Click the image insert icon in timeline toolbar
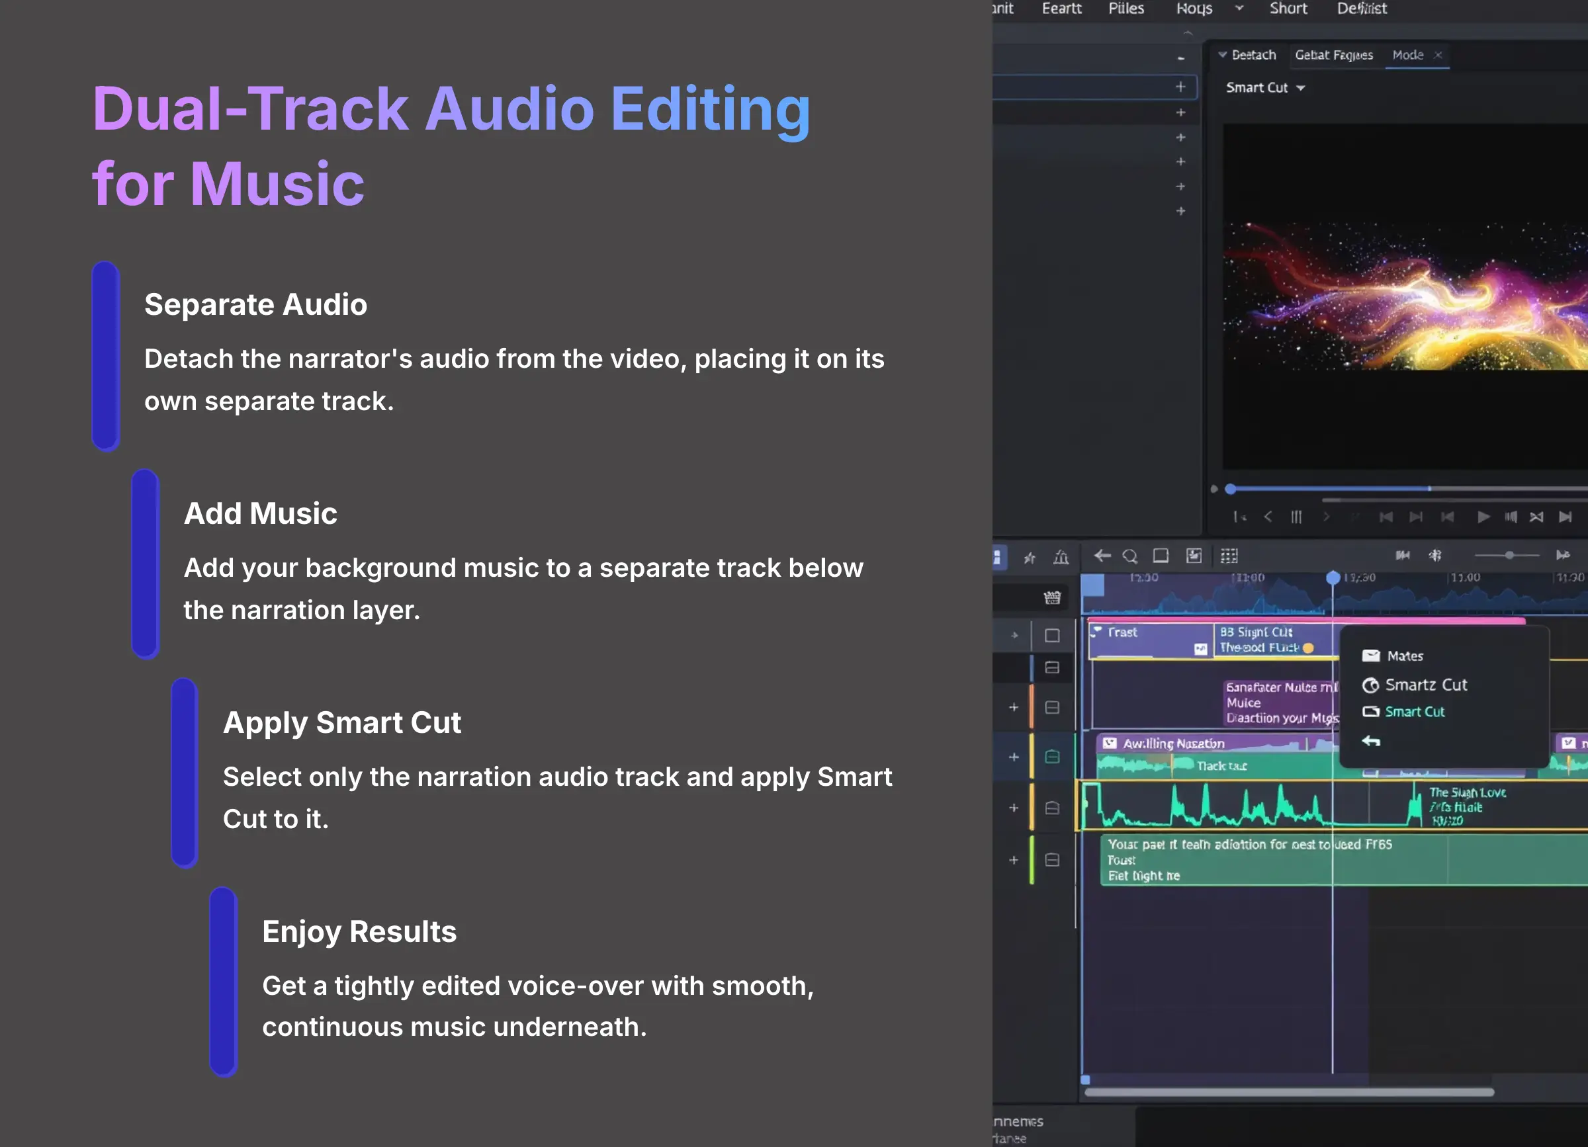This screenshot has width=1588, height=1147. pyautogui.click(x=1194, y=556)
